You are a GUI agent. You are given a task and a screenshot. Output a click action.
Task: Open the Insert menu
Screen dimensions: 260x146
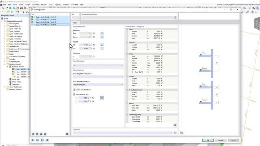point(21,4)
